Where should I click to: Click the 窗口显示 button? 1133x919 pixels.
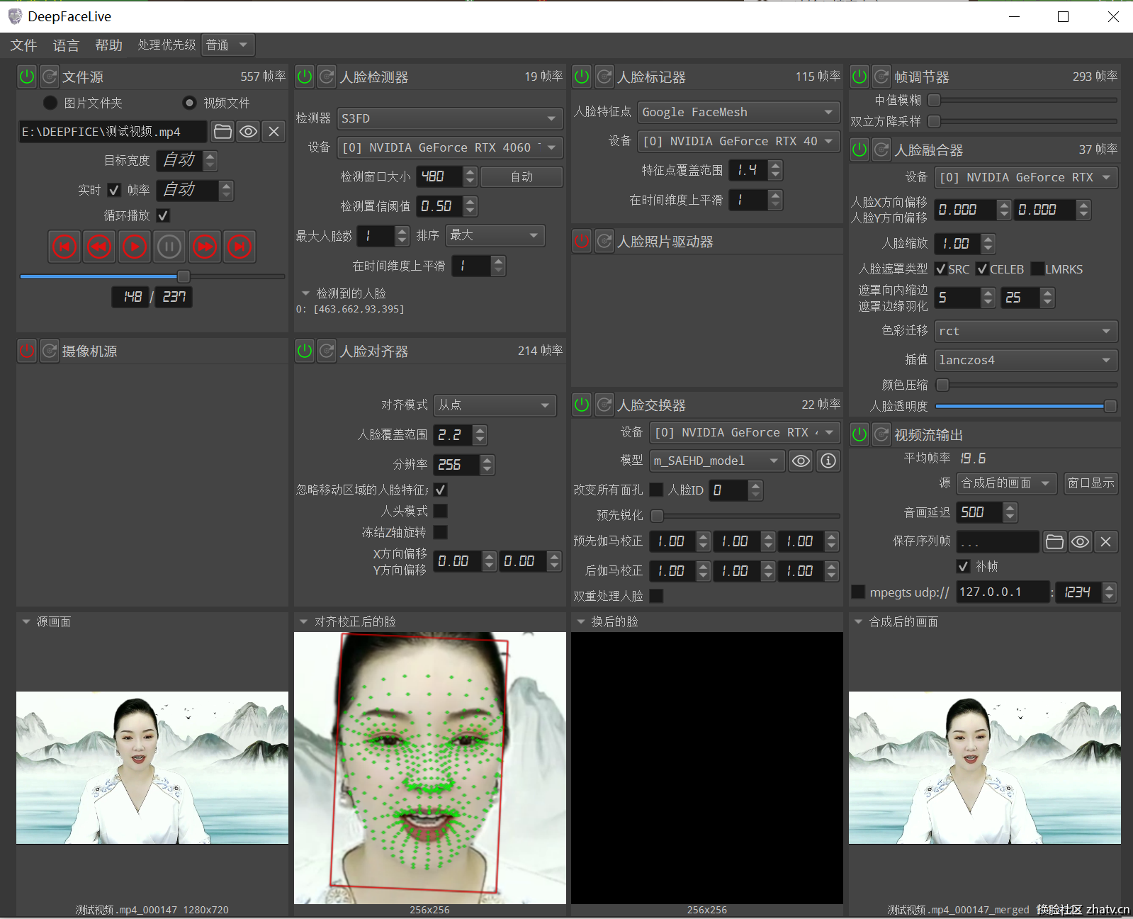pyautogui.click(x=1090, y=483)
